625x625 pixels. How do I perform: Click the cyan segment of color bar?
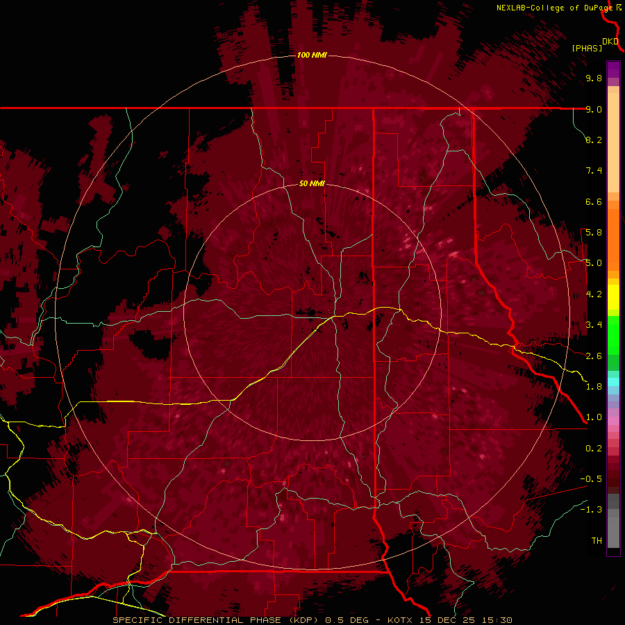pos(613,382)
